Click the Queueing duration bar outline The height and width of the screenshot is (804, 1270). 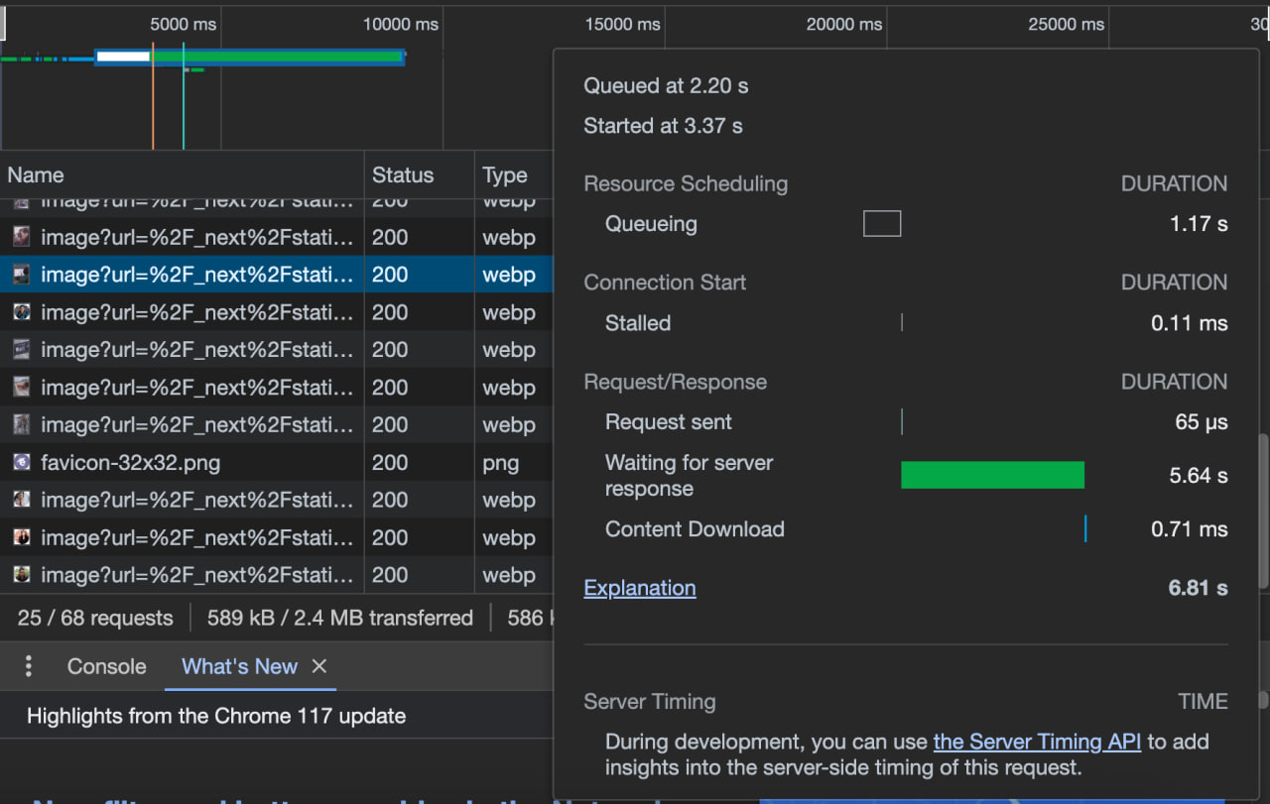point(881,223)
